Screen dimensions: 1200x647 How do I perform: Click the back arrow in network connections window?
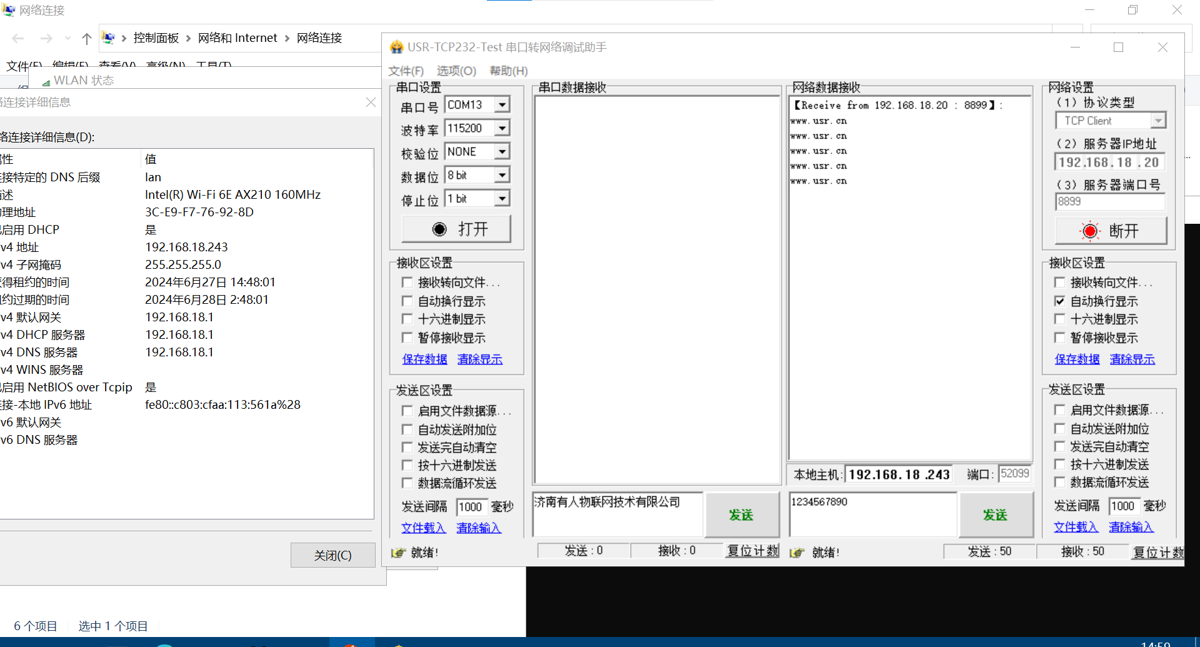[18, 39]
